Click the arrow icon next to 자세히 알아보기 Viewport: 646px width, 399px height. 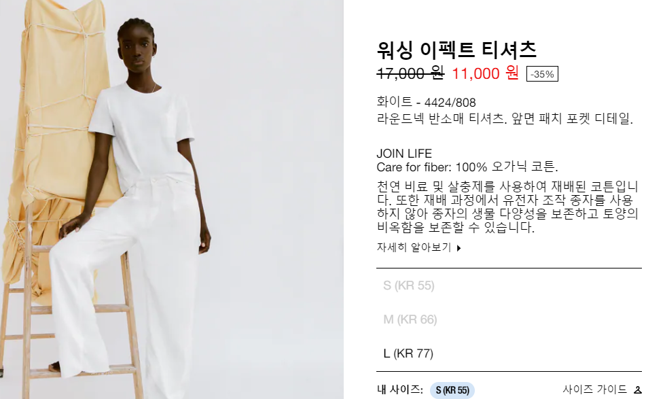coord(459,248)
